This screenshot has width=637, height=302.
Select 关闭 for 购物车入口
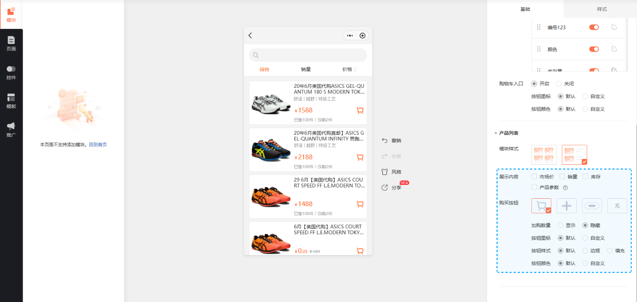[x=559, y=84]
